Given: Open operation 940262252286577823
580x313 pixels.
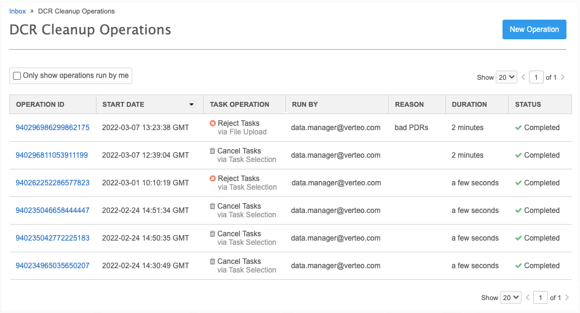Looking at the screenshot, I should pos(52,183).
